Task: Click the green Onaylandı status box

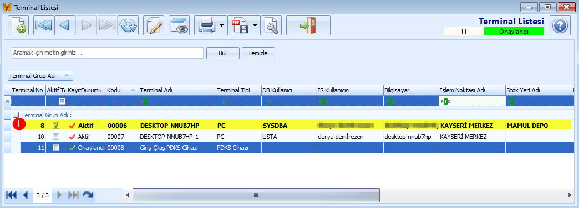Action: click(514, 32)
